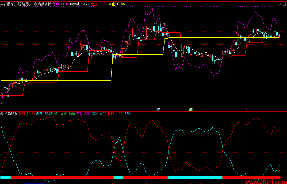Select the 奇妙: 14.35 value label
The height and width of the screenshot is (184, 287).
61,4
